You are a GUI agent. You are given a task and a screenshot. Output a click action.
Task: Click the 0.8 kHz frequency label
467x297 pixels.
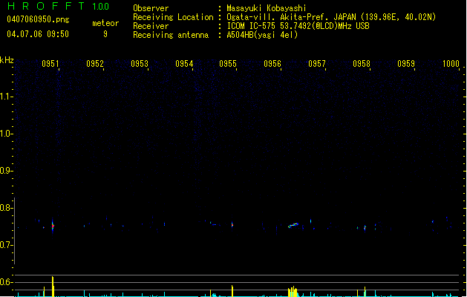click(6, 208)
